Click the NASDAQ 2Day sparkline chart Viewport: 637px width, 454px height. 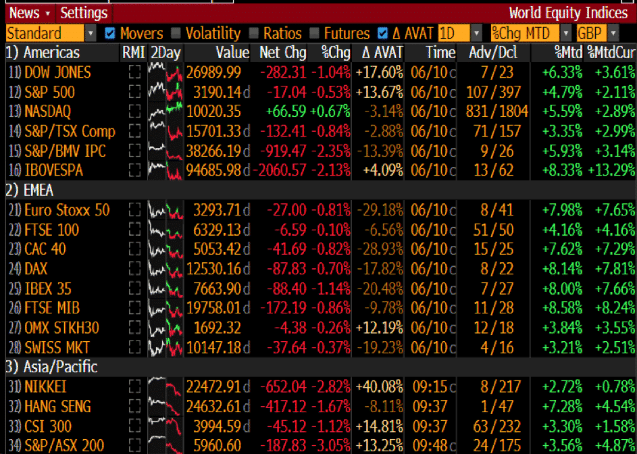[x=165, y=111]
